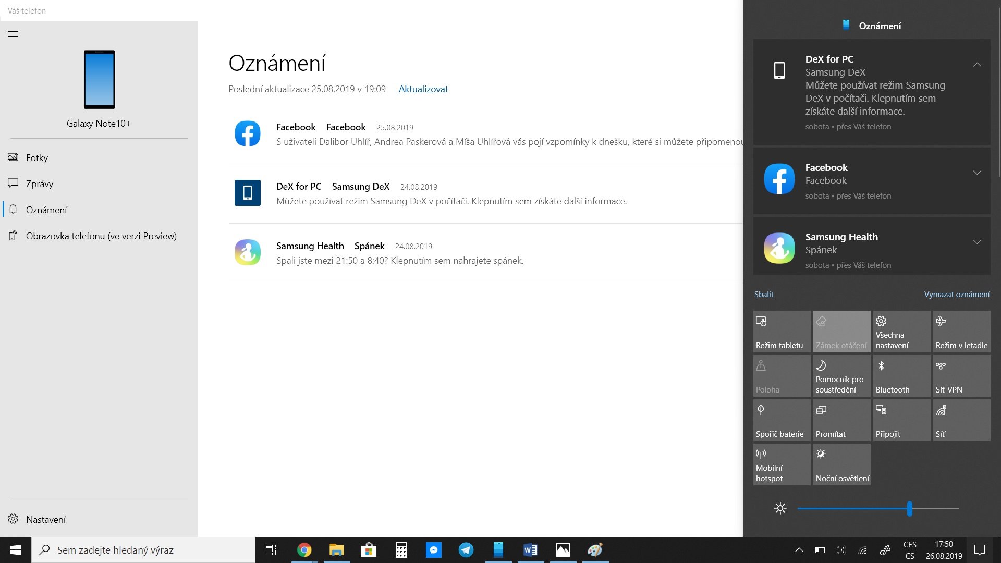Show hidden system tray icons
The image size is (1001, 563).
799,550
